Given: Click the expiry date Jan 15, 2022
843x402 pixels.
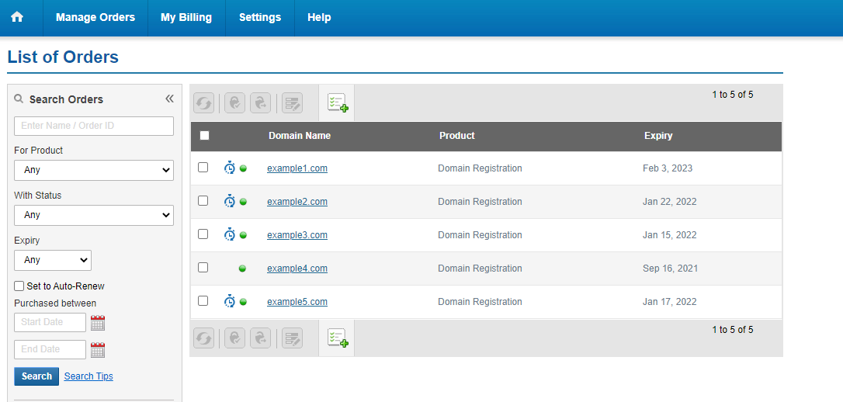Looking at the screenshot, I should (669, 235).
